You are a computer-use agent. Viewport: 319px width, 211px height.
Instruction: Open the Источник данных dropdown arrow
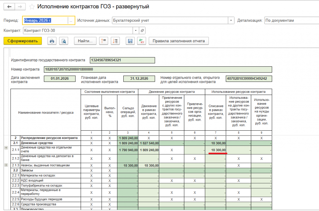click(231, 20)
